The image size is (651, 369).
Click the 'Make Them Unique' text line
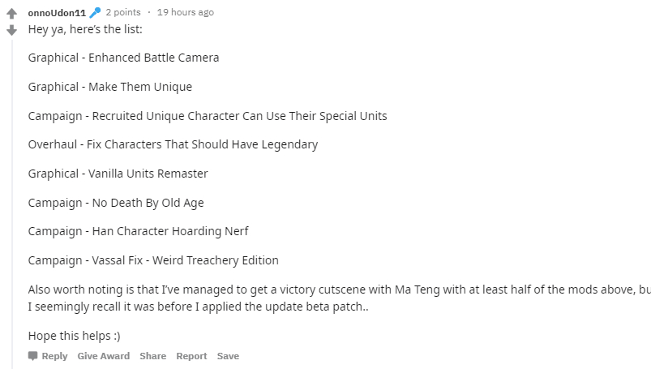point(110,87)
